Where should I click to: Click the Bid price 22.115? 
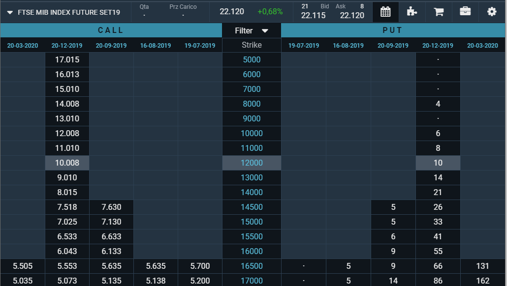tap(314, 16)
